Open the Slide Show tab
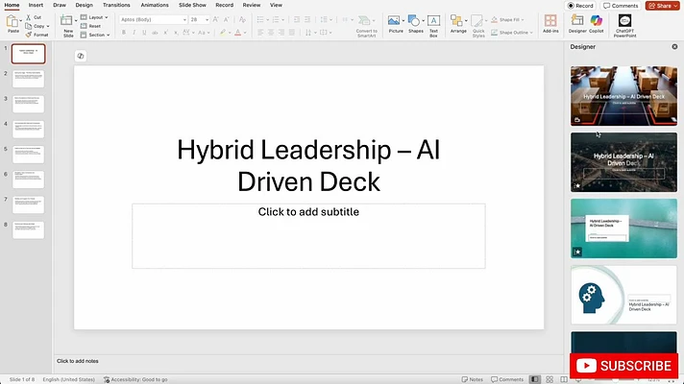Screen dimensions: 684x384 [192, 5]
